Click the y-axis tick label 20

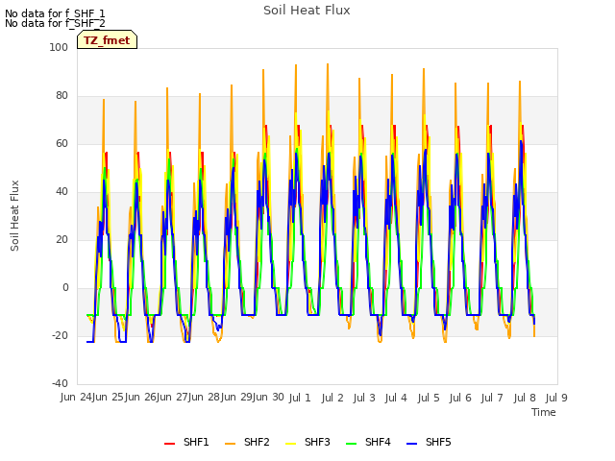click(61, 239)
